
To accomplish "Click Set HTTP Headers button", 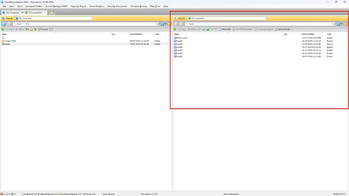I will click(x=243, y=29).
